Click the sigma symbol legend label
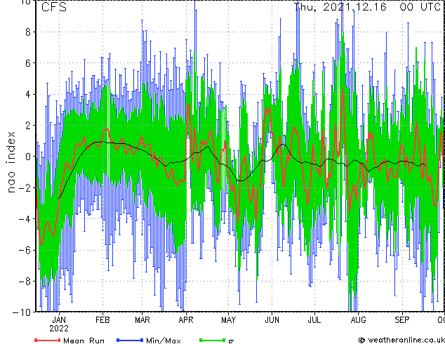 pyautogui.click(x=231, y=341)
